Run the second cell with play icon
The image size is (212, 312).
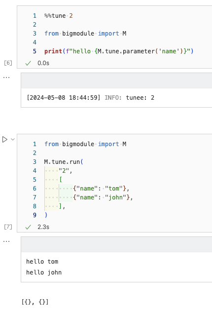tap(5, 140)
